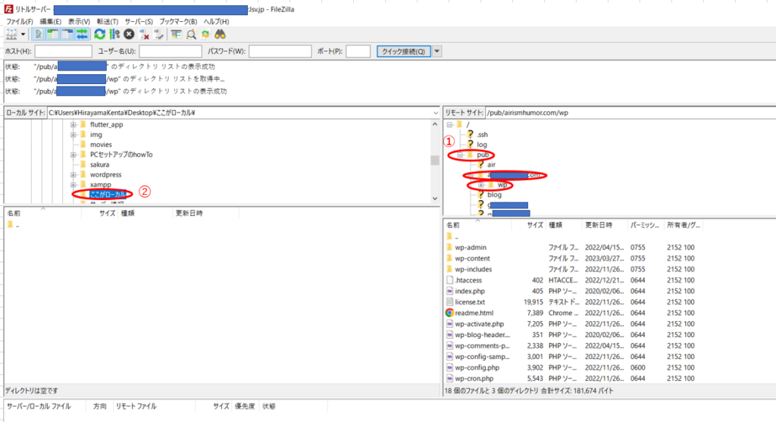The image size is (776, 422).
Task: Open the サーバー(S) menu
Action: coord(139,21)
